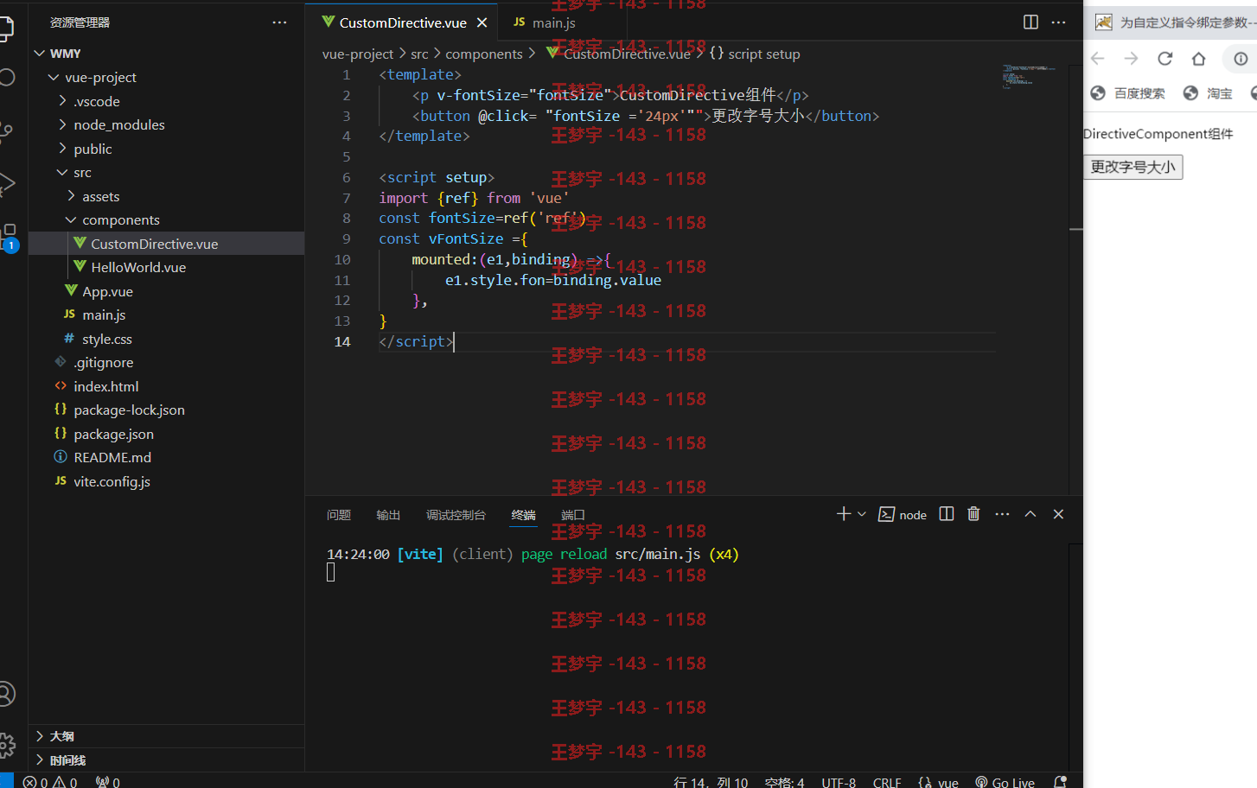The width and height of the screenshot is (1257, 788).
Task: Split the terminal panel
Action: point(947,514)
